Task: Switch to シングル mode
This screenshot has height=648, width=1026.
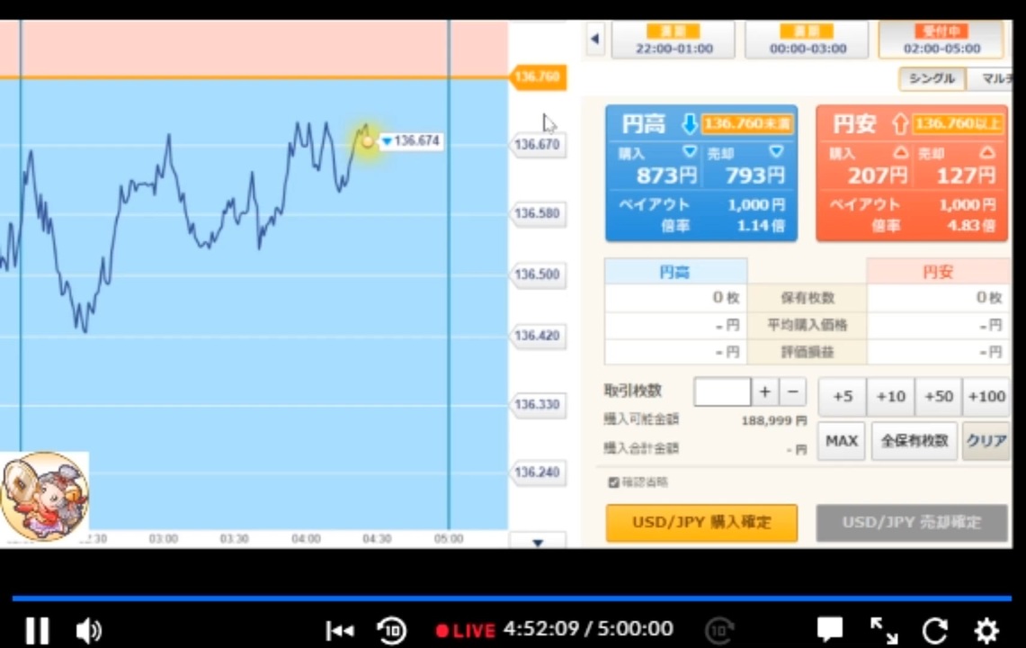Action: [932, 78]
